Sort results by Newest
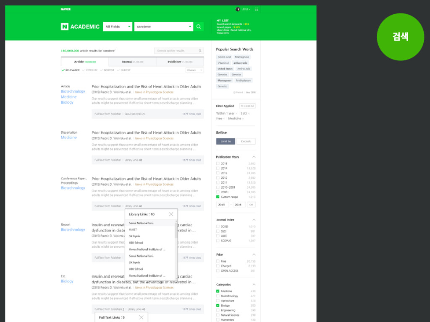Screen dimensions: 430x322 107,70
